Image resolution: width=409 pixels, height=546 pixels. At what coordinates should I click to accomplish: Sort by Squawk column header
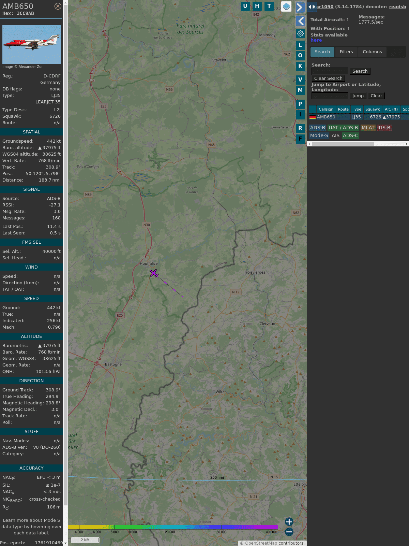tap(373, 109)
